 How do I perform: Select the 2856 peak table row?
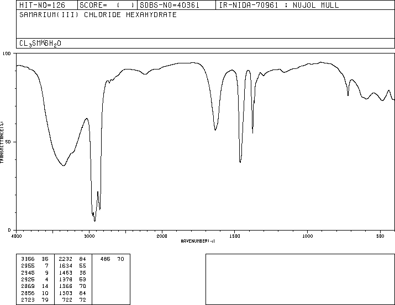coord(35,293)
